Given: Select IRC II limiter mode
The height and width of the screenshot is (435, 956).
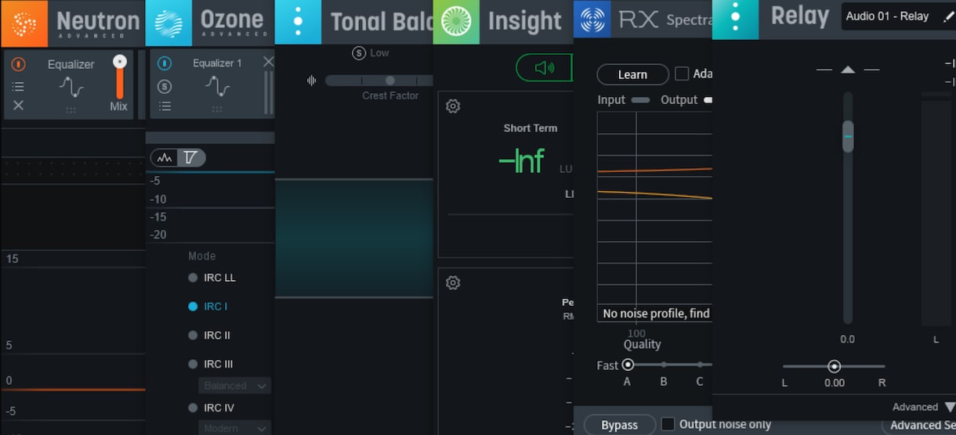Looking at the screenshot, I should (x=209, y=335).
